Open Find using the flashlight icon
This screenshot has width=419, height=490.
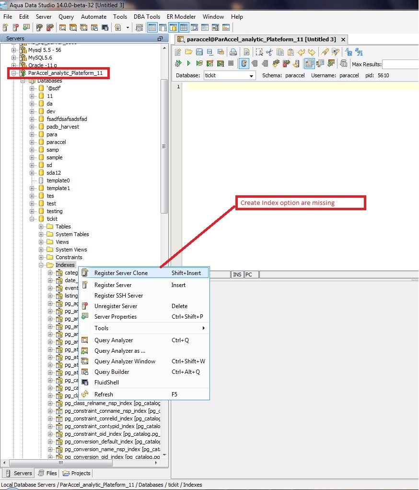[x=325, y=52]
